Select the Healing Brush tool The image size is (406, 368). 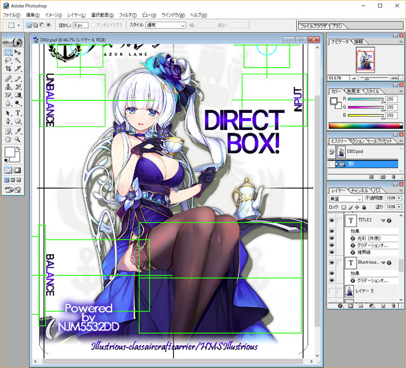[8, 79]
